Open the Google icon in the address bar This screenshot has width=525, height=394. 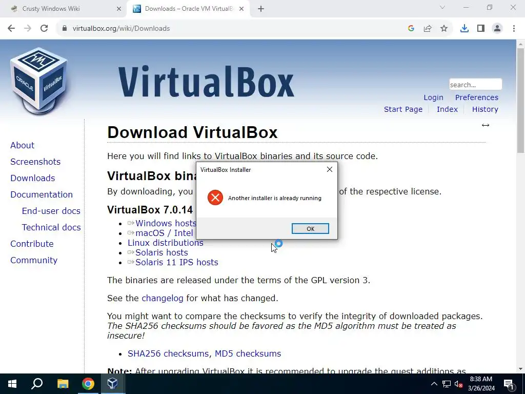click(x=411, y=29)
